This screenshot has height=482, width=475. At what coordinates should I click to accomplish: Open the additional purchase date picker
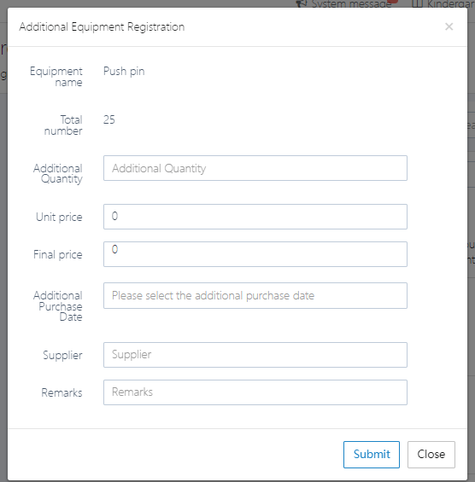[255, 296]
